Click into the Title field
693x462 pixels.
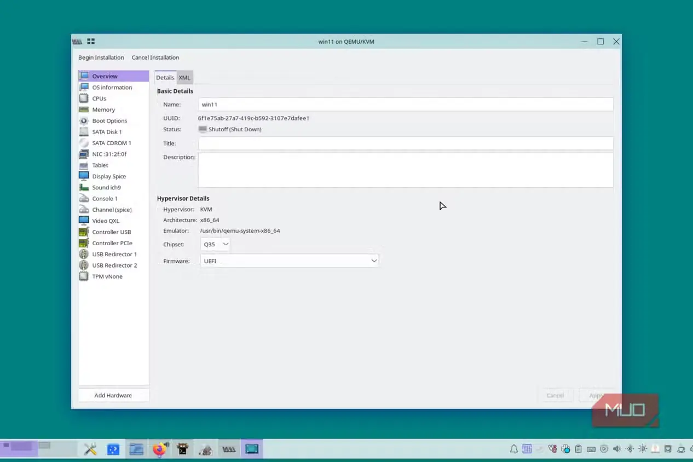point(406,143)
